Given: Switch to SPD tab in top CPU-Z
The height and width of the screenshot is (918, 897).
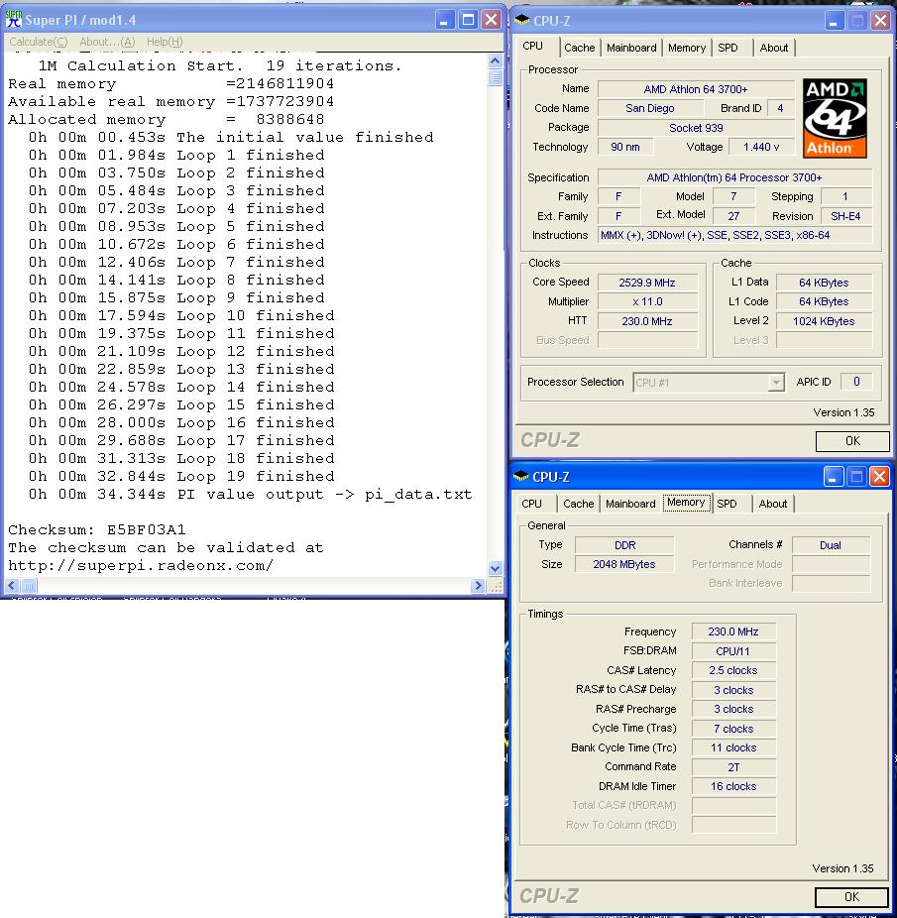Looking at the screenshot, I should click(x=728, y=48).
